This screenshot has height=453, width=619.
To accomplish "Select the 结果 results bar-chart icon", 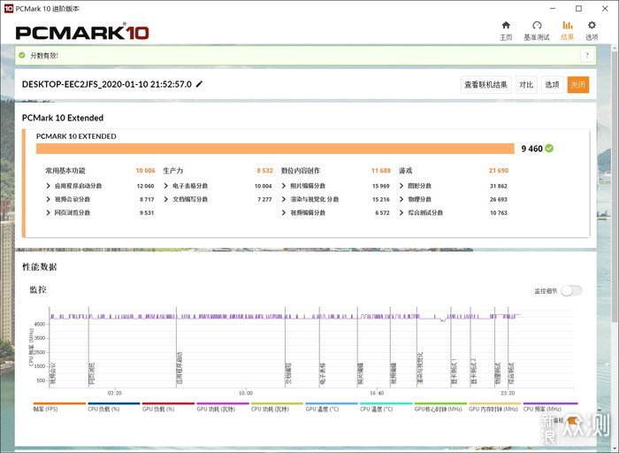I will click(568, 26).
